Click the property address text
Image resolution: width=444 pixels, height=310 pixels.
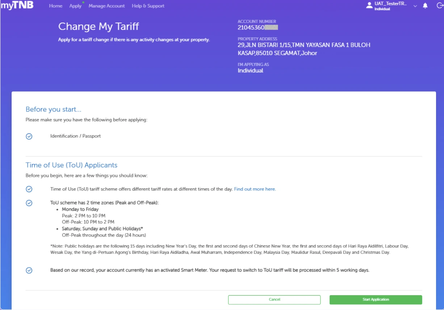click(x=304, y=49)
